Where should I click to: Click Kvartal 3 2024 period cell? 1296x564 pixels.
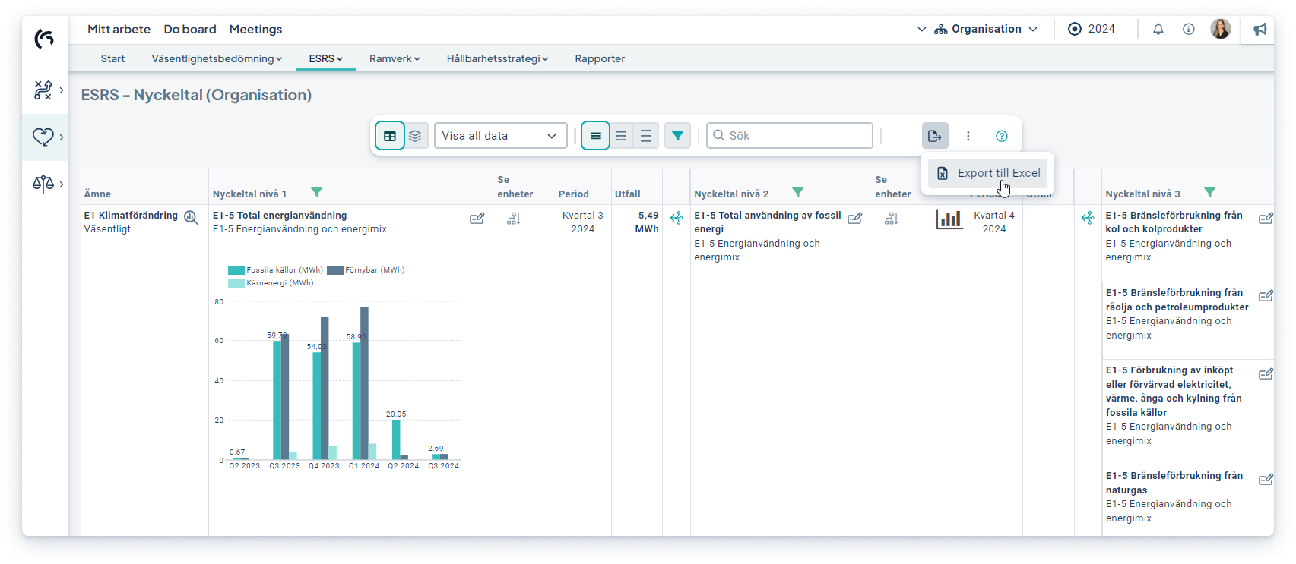click(582, 222)
